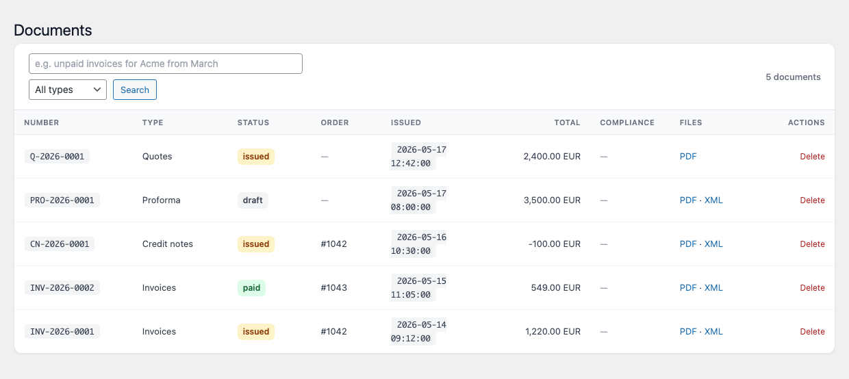Click document number Q-2026-0001
849x379 pixels.
click(x=57, y=157)
